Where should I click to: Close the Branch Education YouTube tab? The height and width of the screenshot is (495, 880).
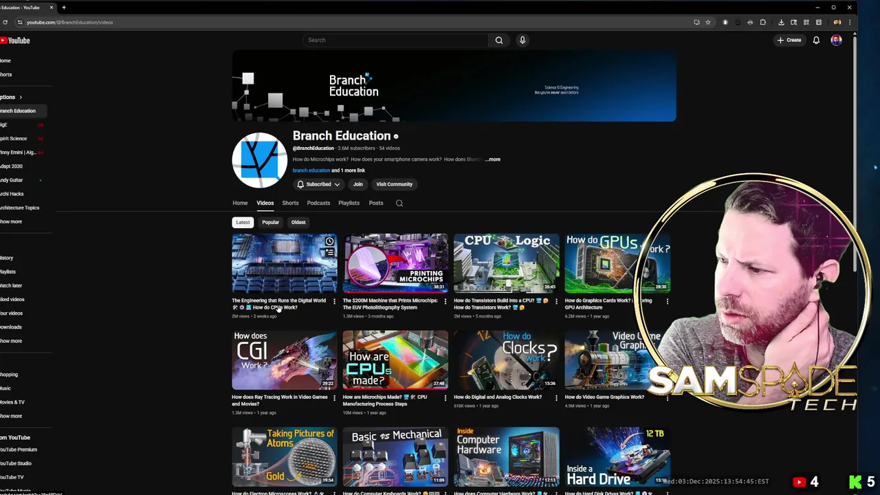pos(52,8)
